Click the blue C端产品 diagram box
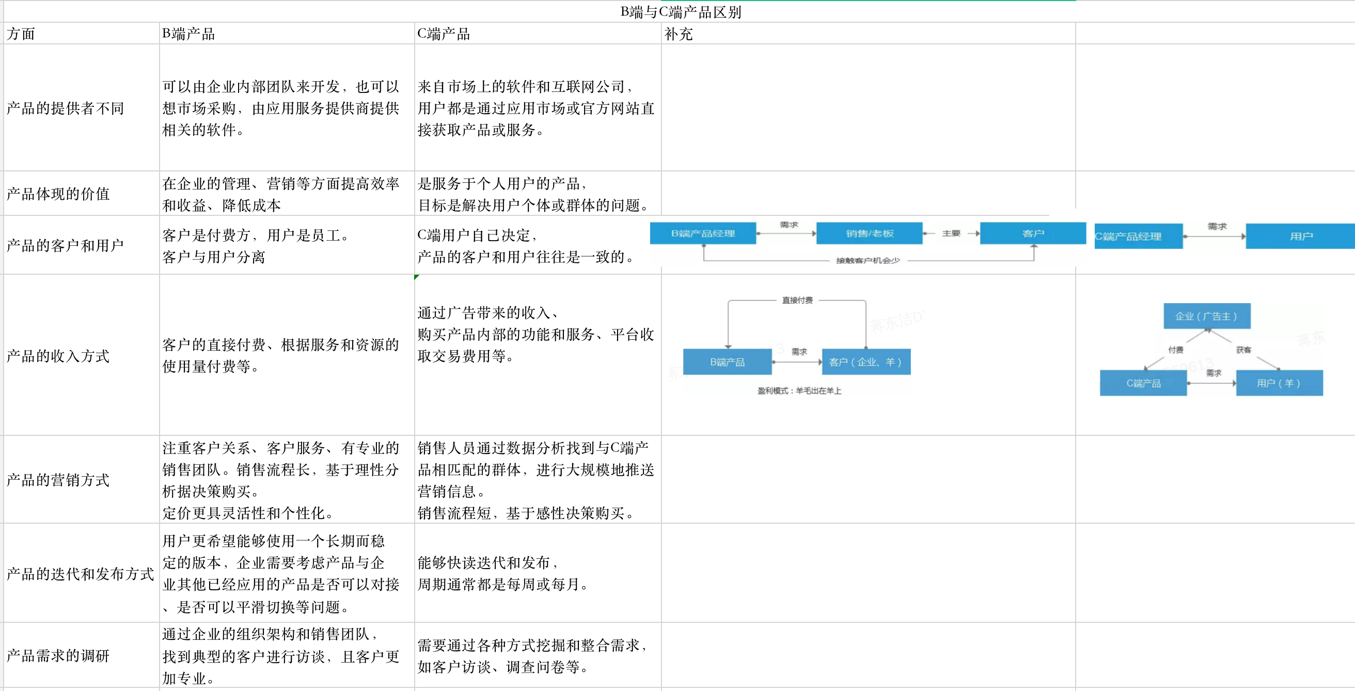The width and height of the screenshot is (1355, 691). click(1143, 383)
